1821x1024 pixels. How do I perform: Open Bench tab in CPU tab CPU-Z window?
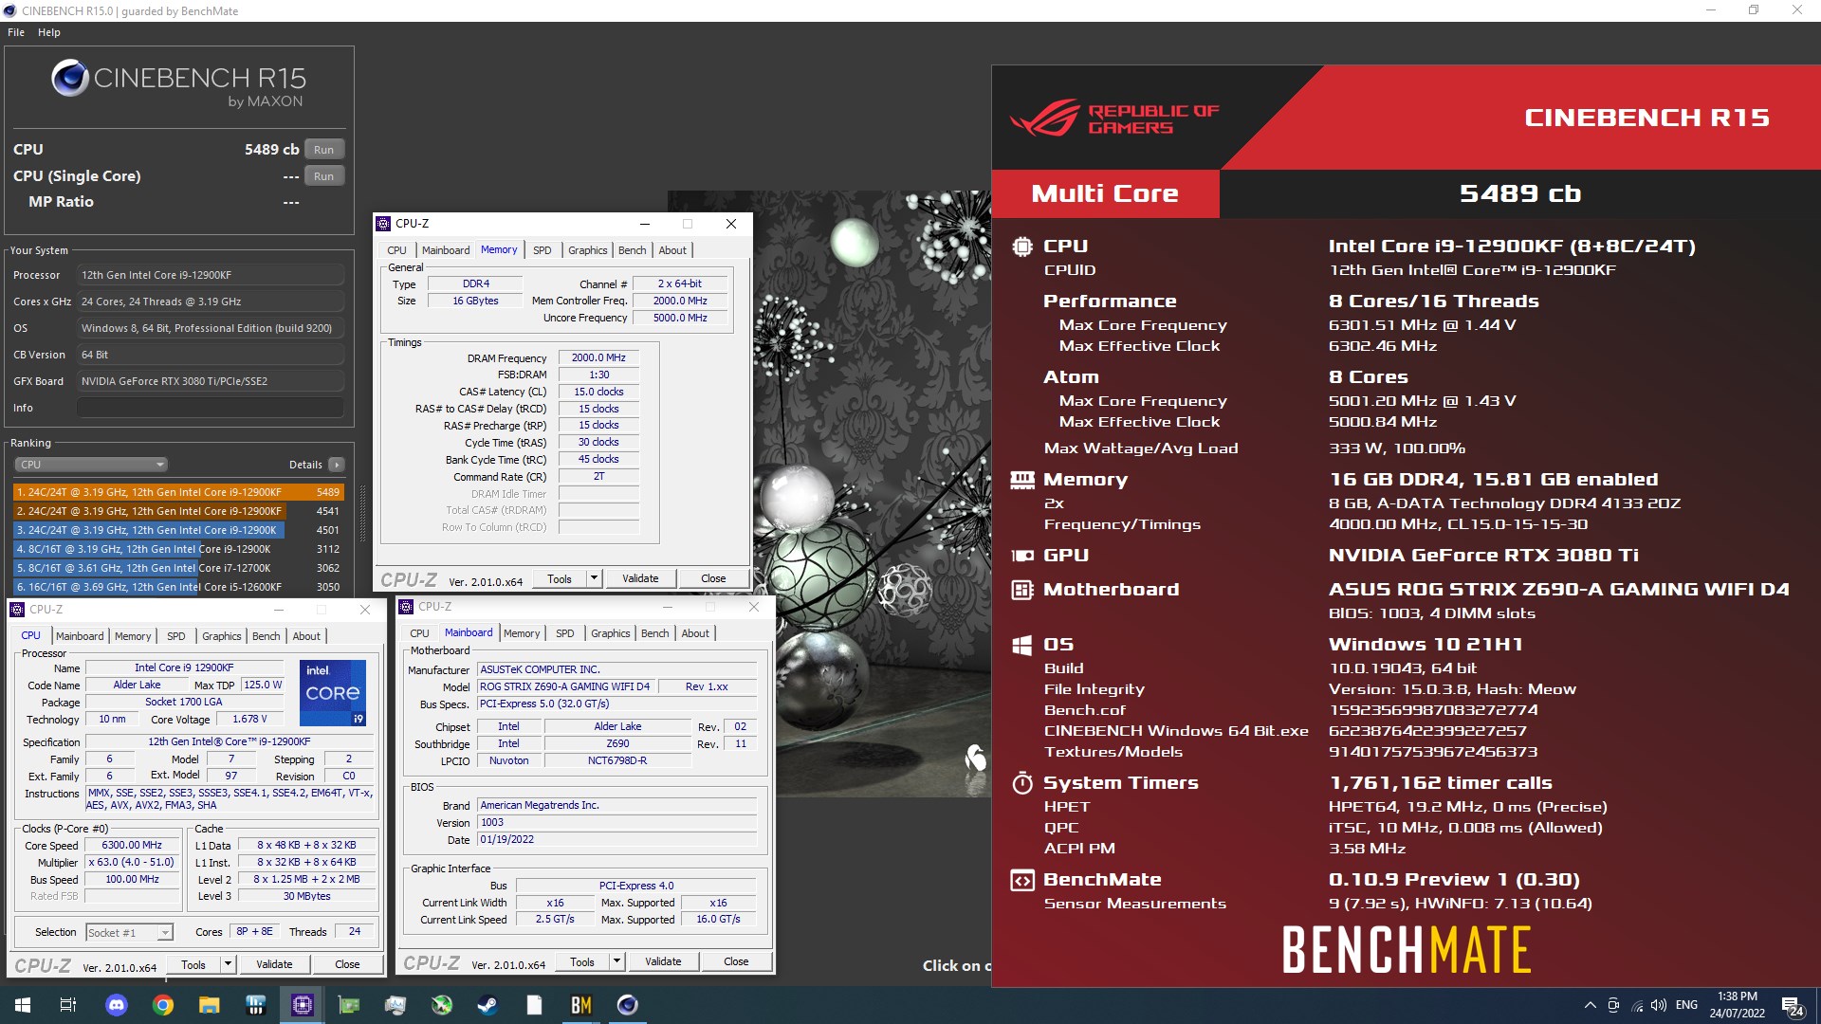pyautogui.click(x=266, y=636)
